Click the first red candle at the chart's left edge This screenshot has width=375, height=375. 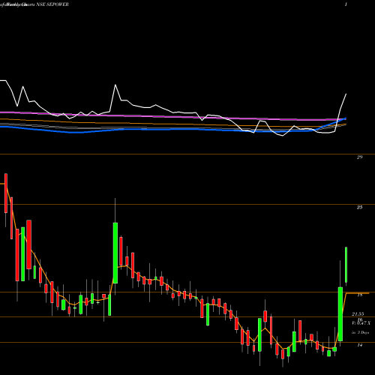click(x=6, y=193)
